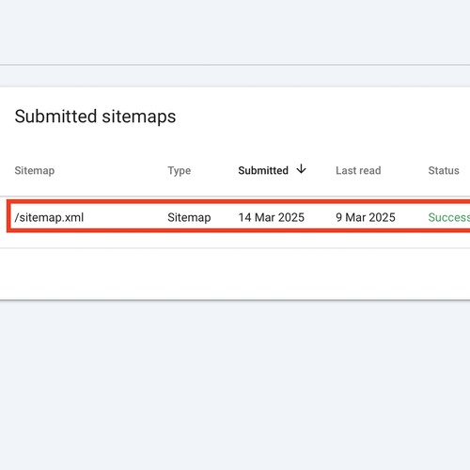Sort by the Last read column
Viewport: 470px width, 470px height.
(x=358, y=170)
